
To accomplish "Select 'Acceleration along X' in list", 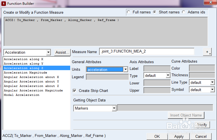I will pyautogui.click(x=37, y=59).
